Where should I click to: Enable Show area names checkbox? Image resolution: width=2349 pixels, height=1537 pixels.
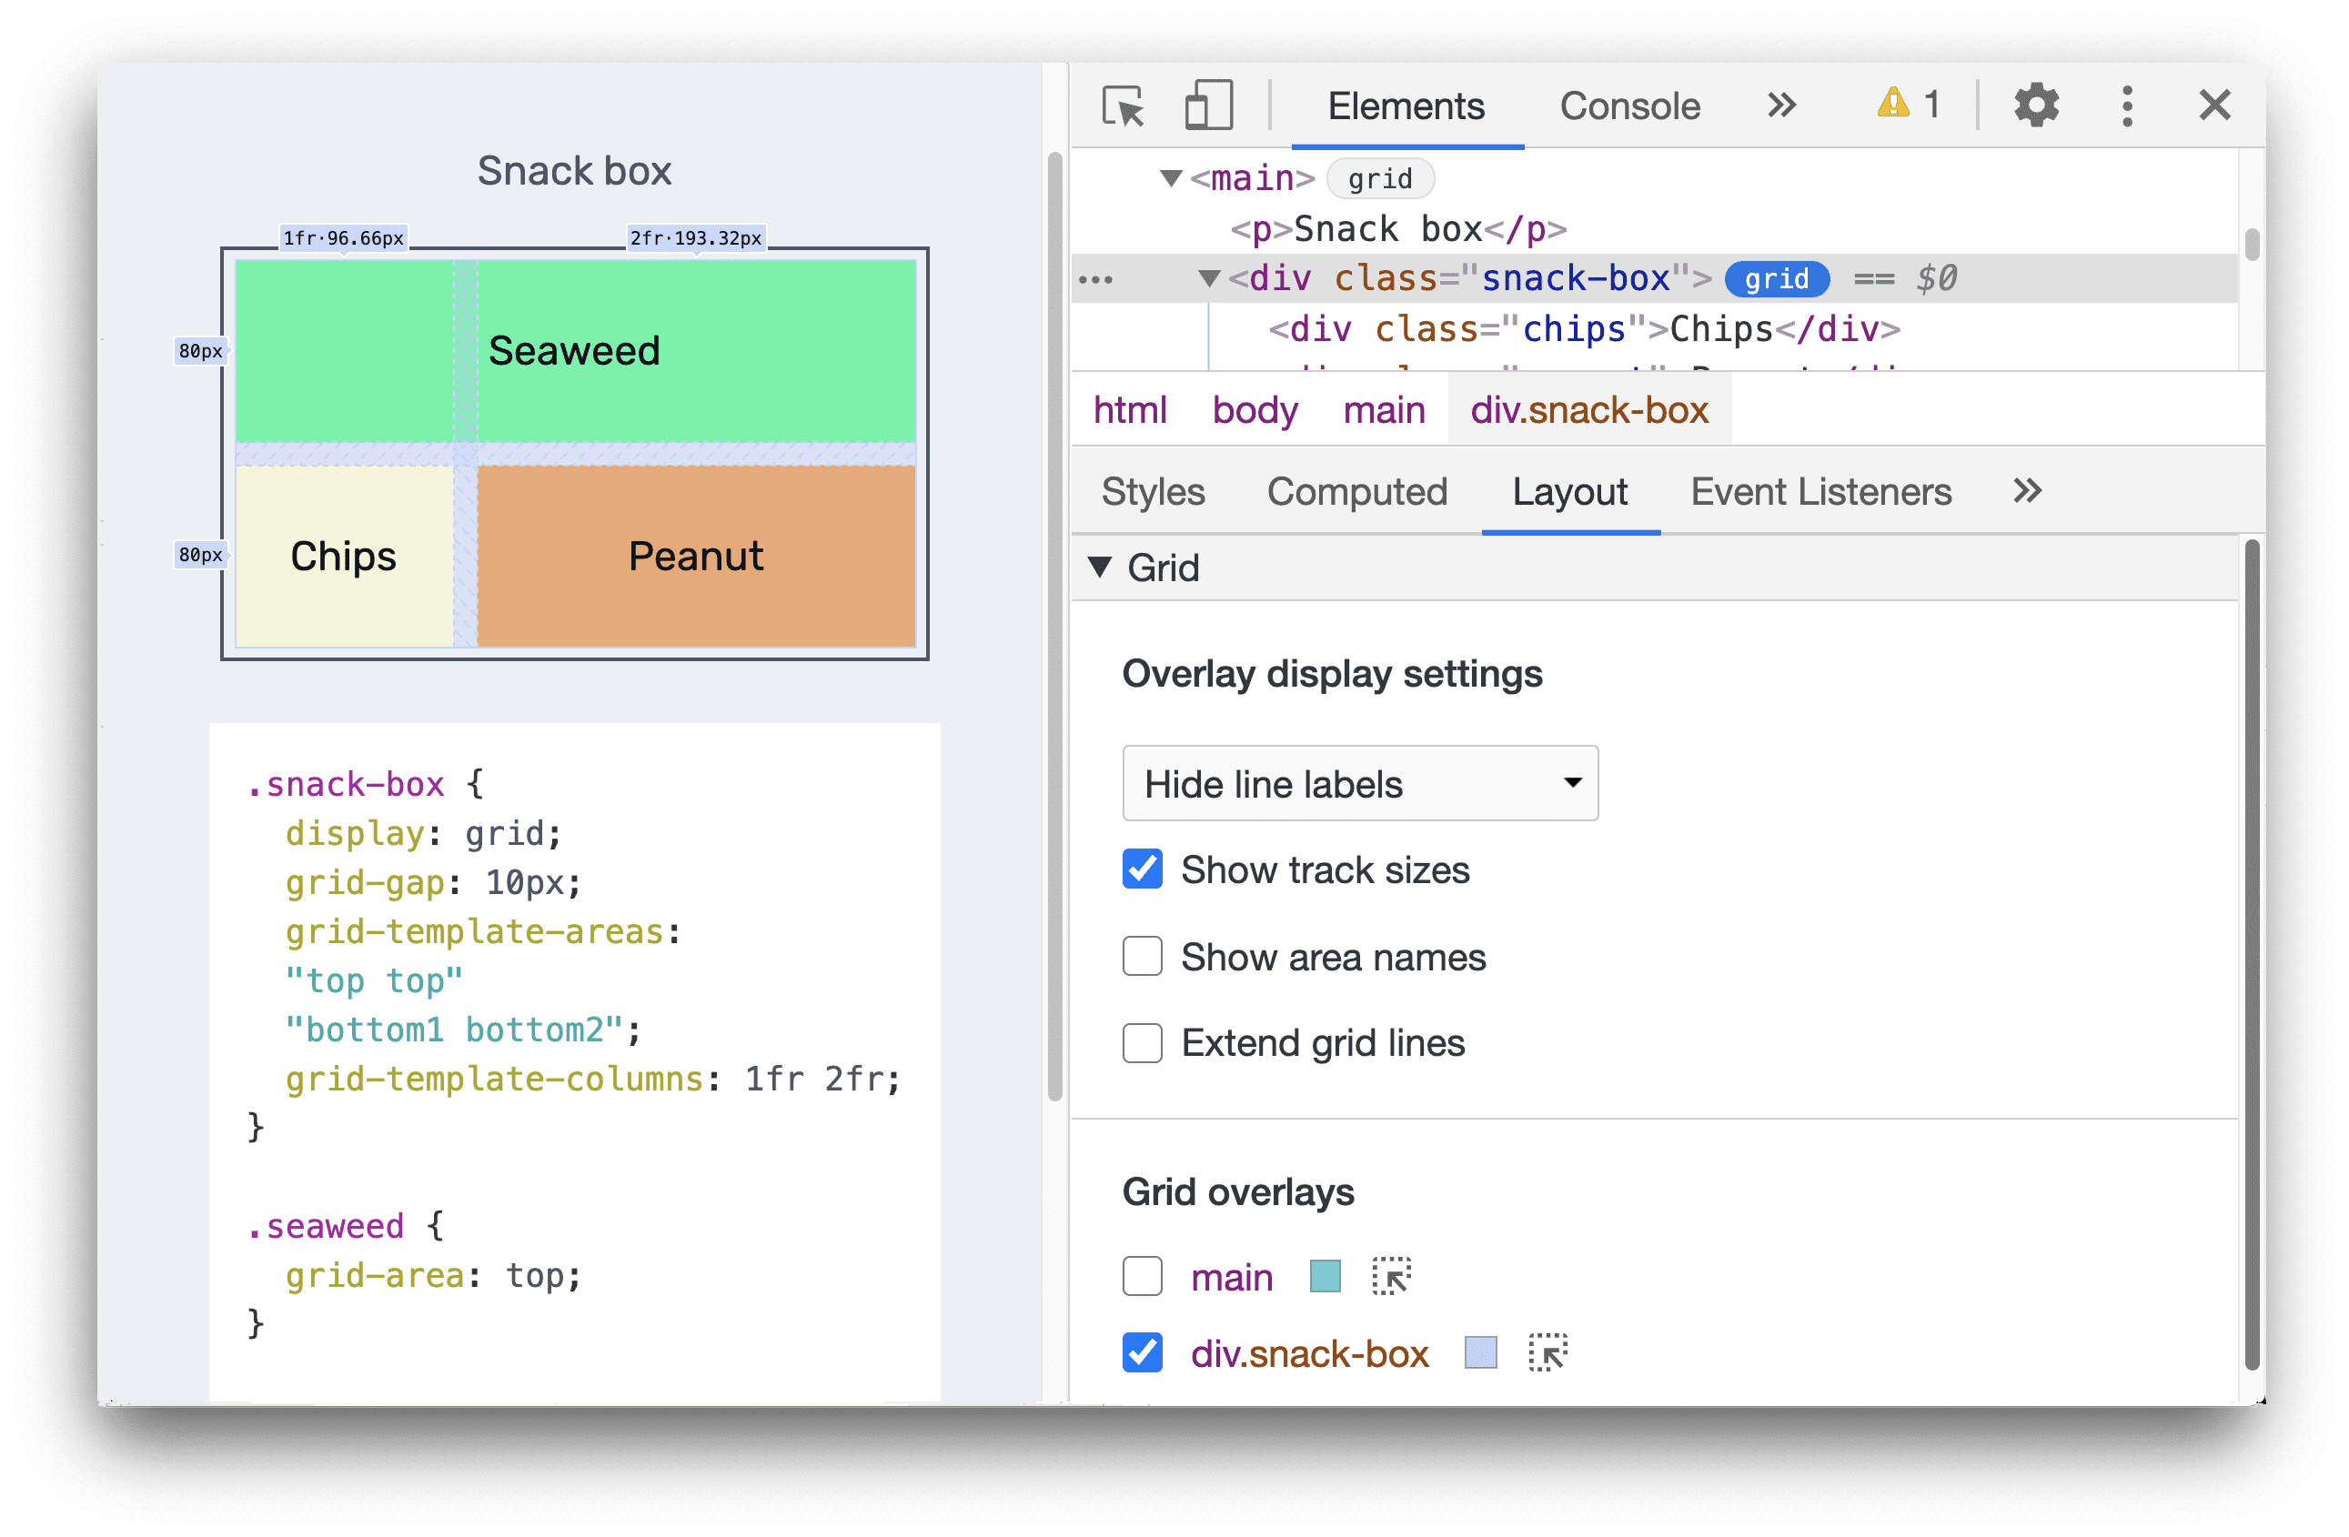click(1141, 956)
